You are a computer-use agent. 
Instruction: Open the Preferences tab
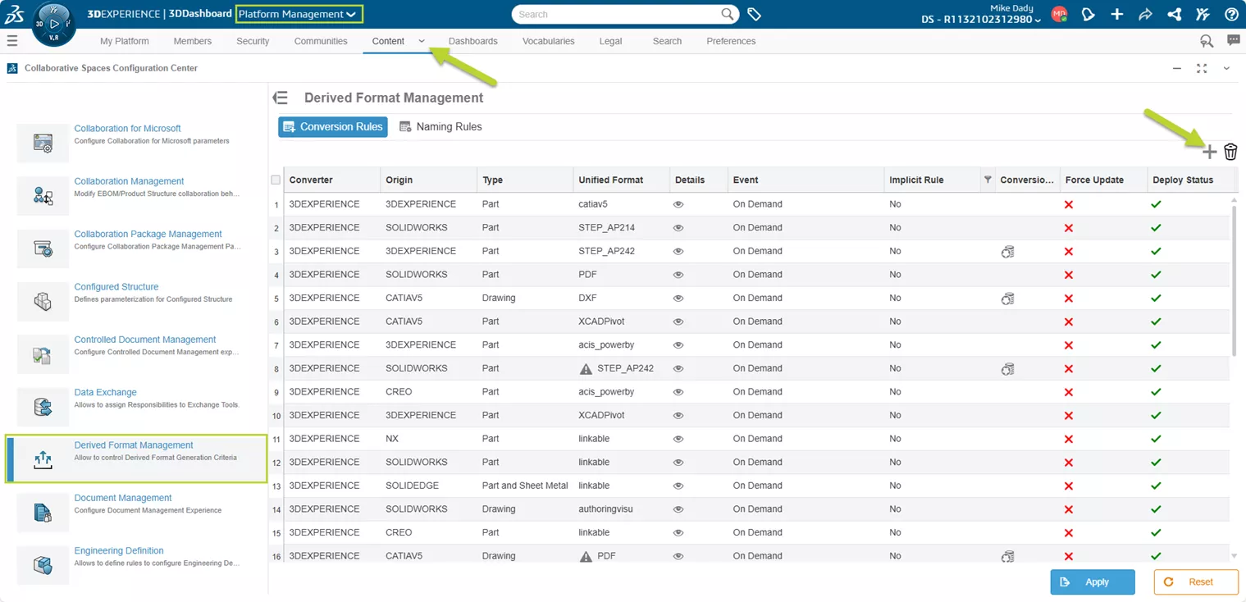tap(730, 41)
